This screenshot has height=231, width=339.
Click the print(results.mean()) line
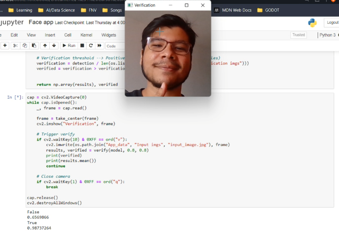71,161
